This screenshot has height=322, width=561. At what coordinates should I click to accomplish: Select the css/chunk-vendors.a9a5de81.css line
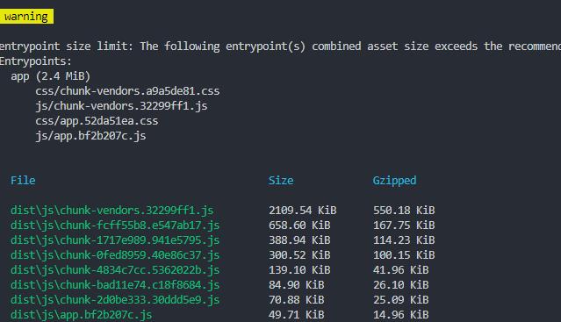(x=127, y=91)
